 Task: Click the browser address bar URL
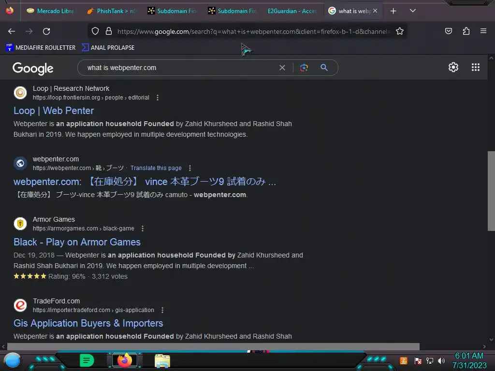click(x=253, y=31)
